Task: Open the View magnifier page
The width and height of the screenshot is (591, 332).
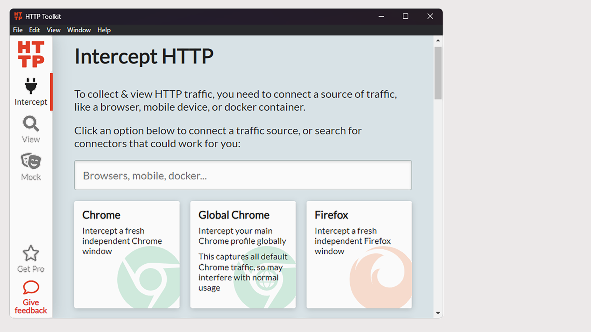Action: pos(31,124)
